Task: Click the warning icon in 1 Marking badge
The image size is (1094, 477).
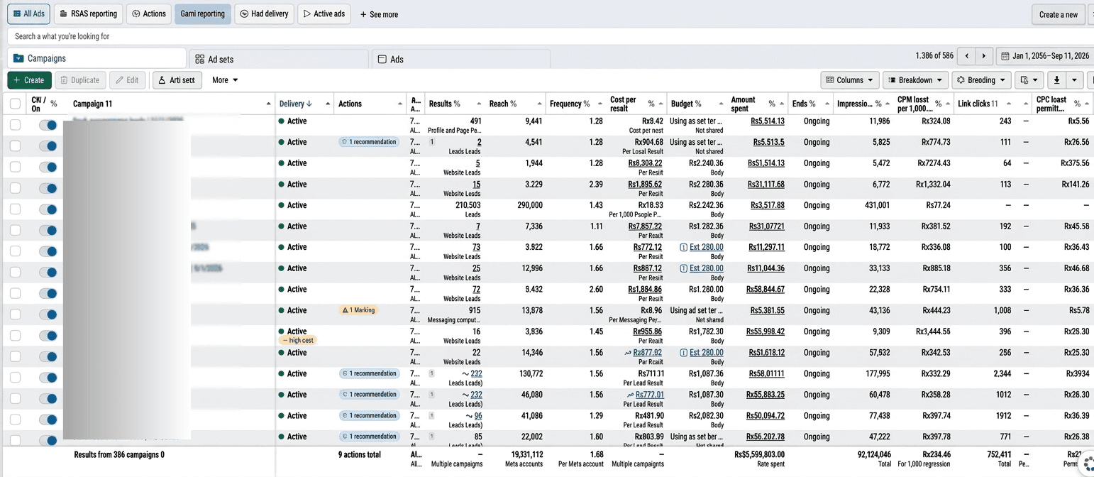Action: click(x=346, y=310)
